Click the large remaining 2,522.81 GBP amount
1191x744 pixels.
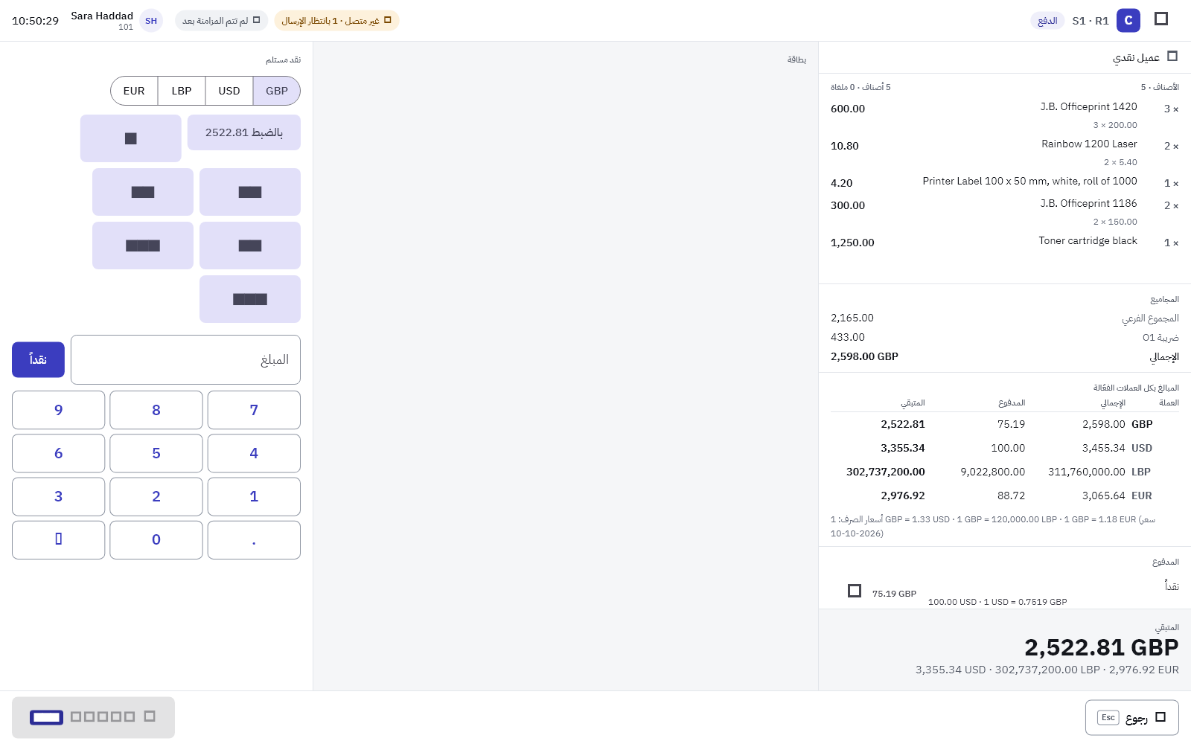pos(1101,647)
